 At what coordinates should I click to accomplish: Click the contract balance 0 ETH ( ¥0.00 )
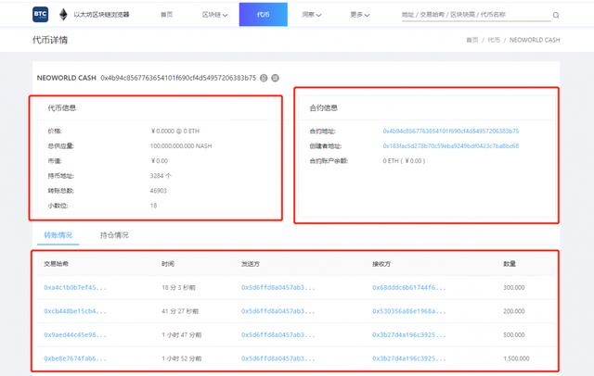[404, 161]
